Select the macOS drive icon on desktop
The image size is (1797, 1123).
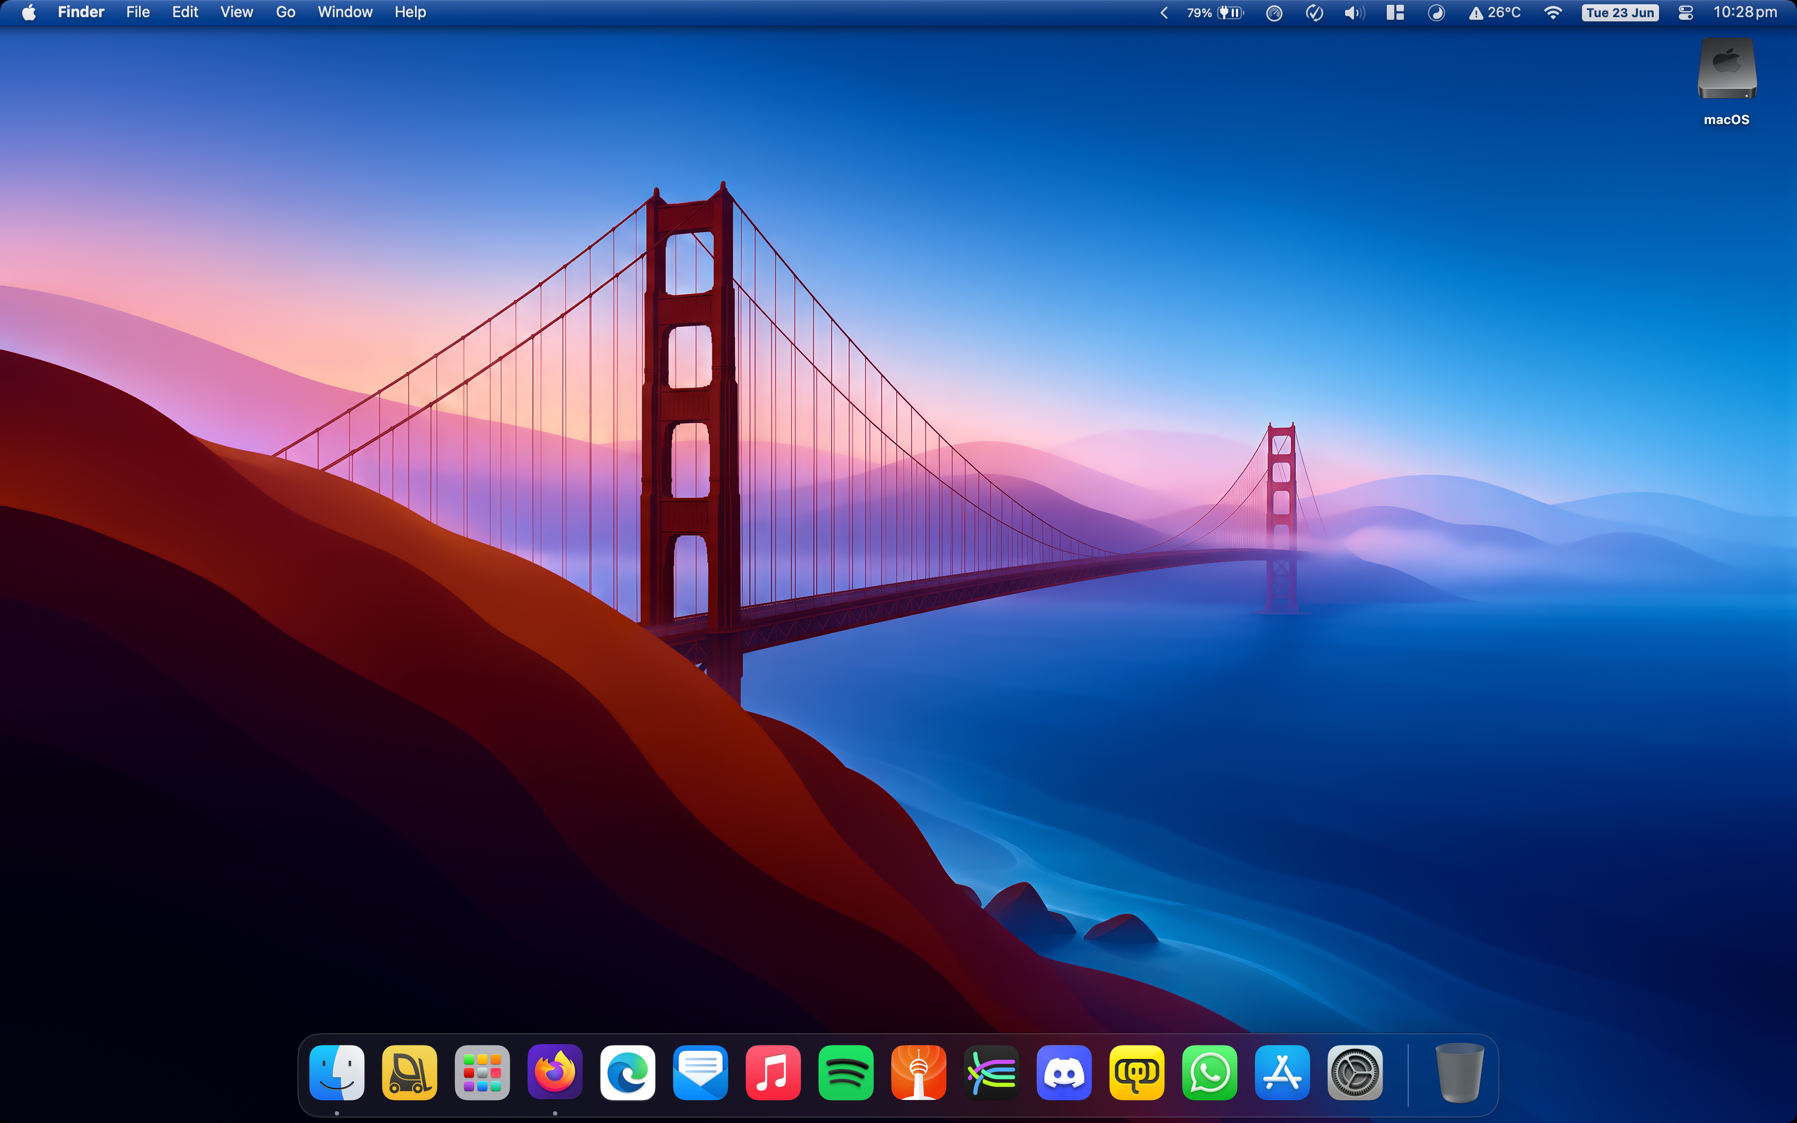1726,69
